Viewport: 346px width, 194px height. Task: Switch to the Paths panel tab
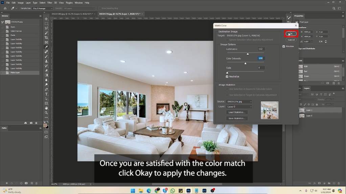[4, 128]
